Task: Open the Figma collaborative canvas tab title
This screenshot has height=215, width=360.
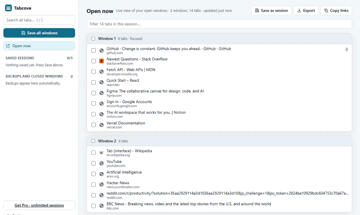Action: (x=155, y=91)
